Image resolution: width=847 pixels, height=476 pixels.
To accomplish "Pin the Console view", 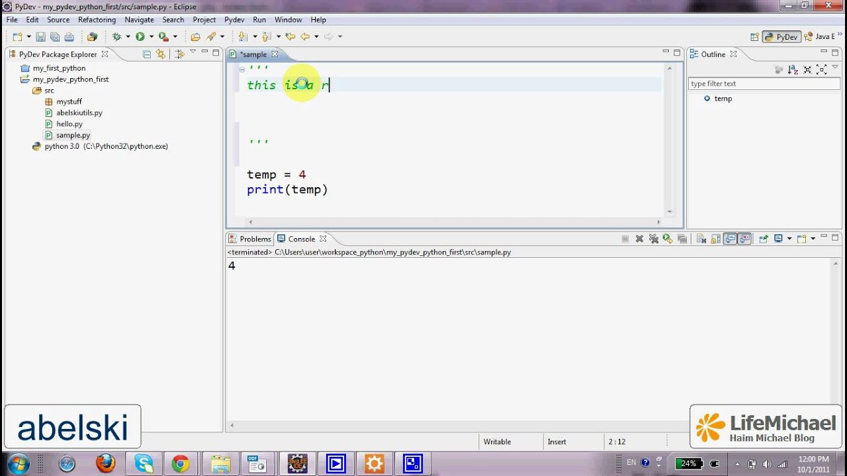I will coord(763,239).
